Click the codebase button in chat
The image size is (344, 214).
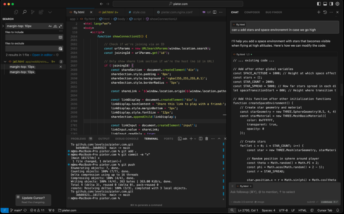(329, 202)
